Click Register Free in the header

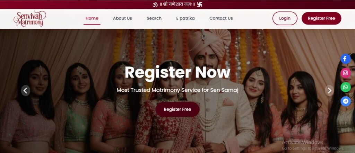[321, 18]
